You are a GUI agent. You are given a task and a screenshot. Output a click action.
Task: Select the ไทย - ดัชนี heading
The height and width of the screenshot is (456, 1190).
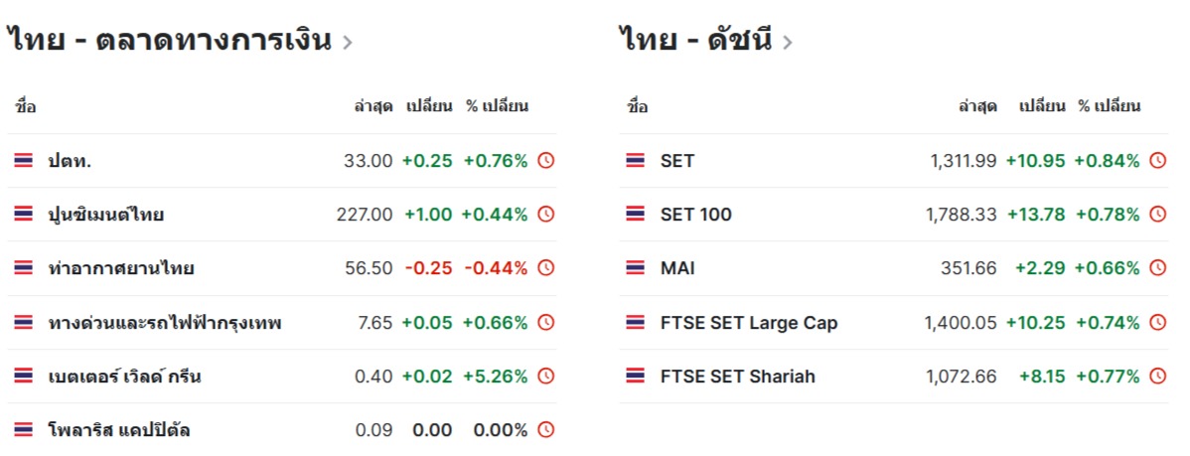click(x=694, y=40)
